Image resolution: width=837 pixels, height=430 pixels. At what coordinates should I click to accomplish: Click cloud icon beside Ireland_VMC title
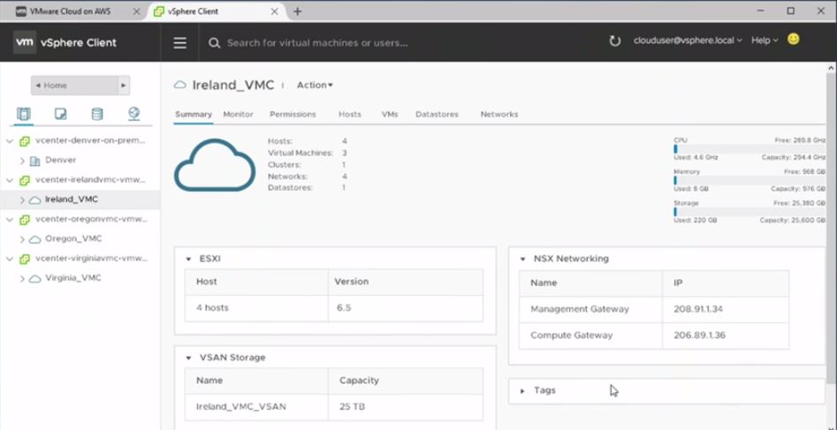[x=180, y=85]
